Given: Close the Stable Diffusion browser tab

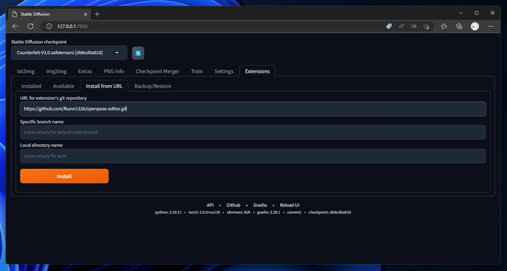Looking at the screenshot, I should (85, 14).
